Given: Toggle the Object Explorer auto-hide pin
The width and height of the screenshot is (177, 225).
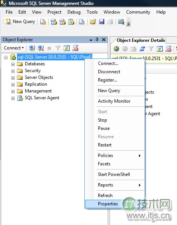Looking at the screenshot, I should 97,40.
